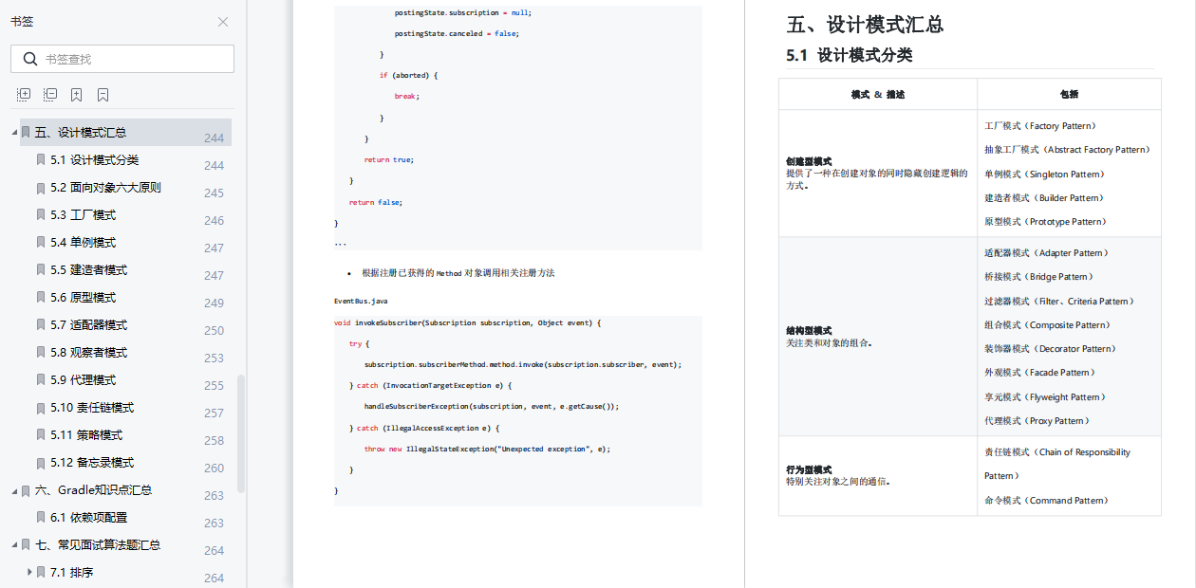Click page number 260 of 5.12 备忘录模式
1196x588 pixels.
tap(214, 469)
